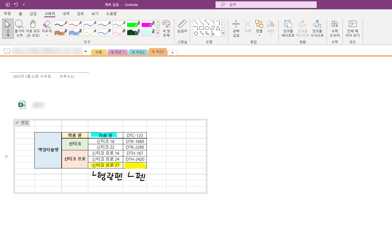Image resolution: width=392 pixels, height=229 pixels.
Task: Open the 파일 menu
Action: pyautogui.click(x=7, y=13)
